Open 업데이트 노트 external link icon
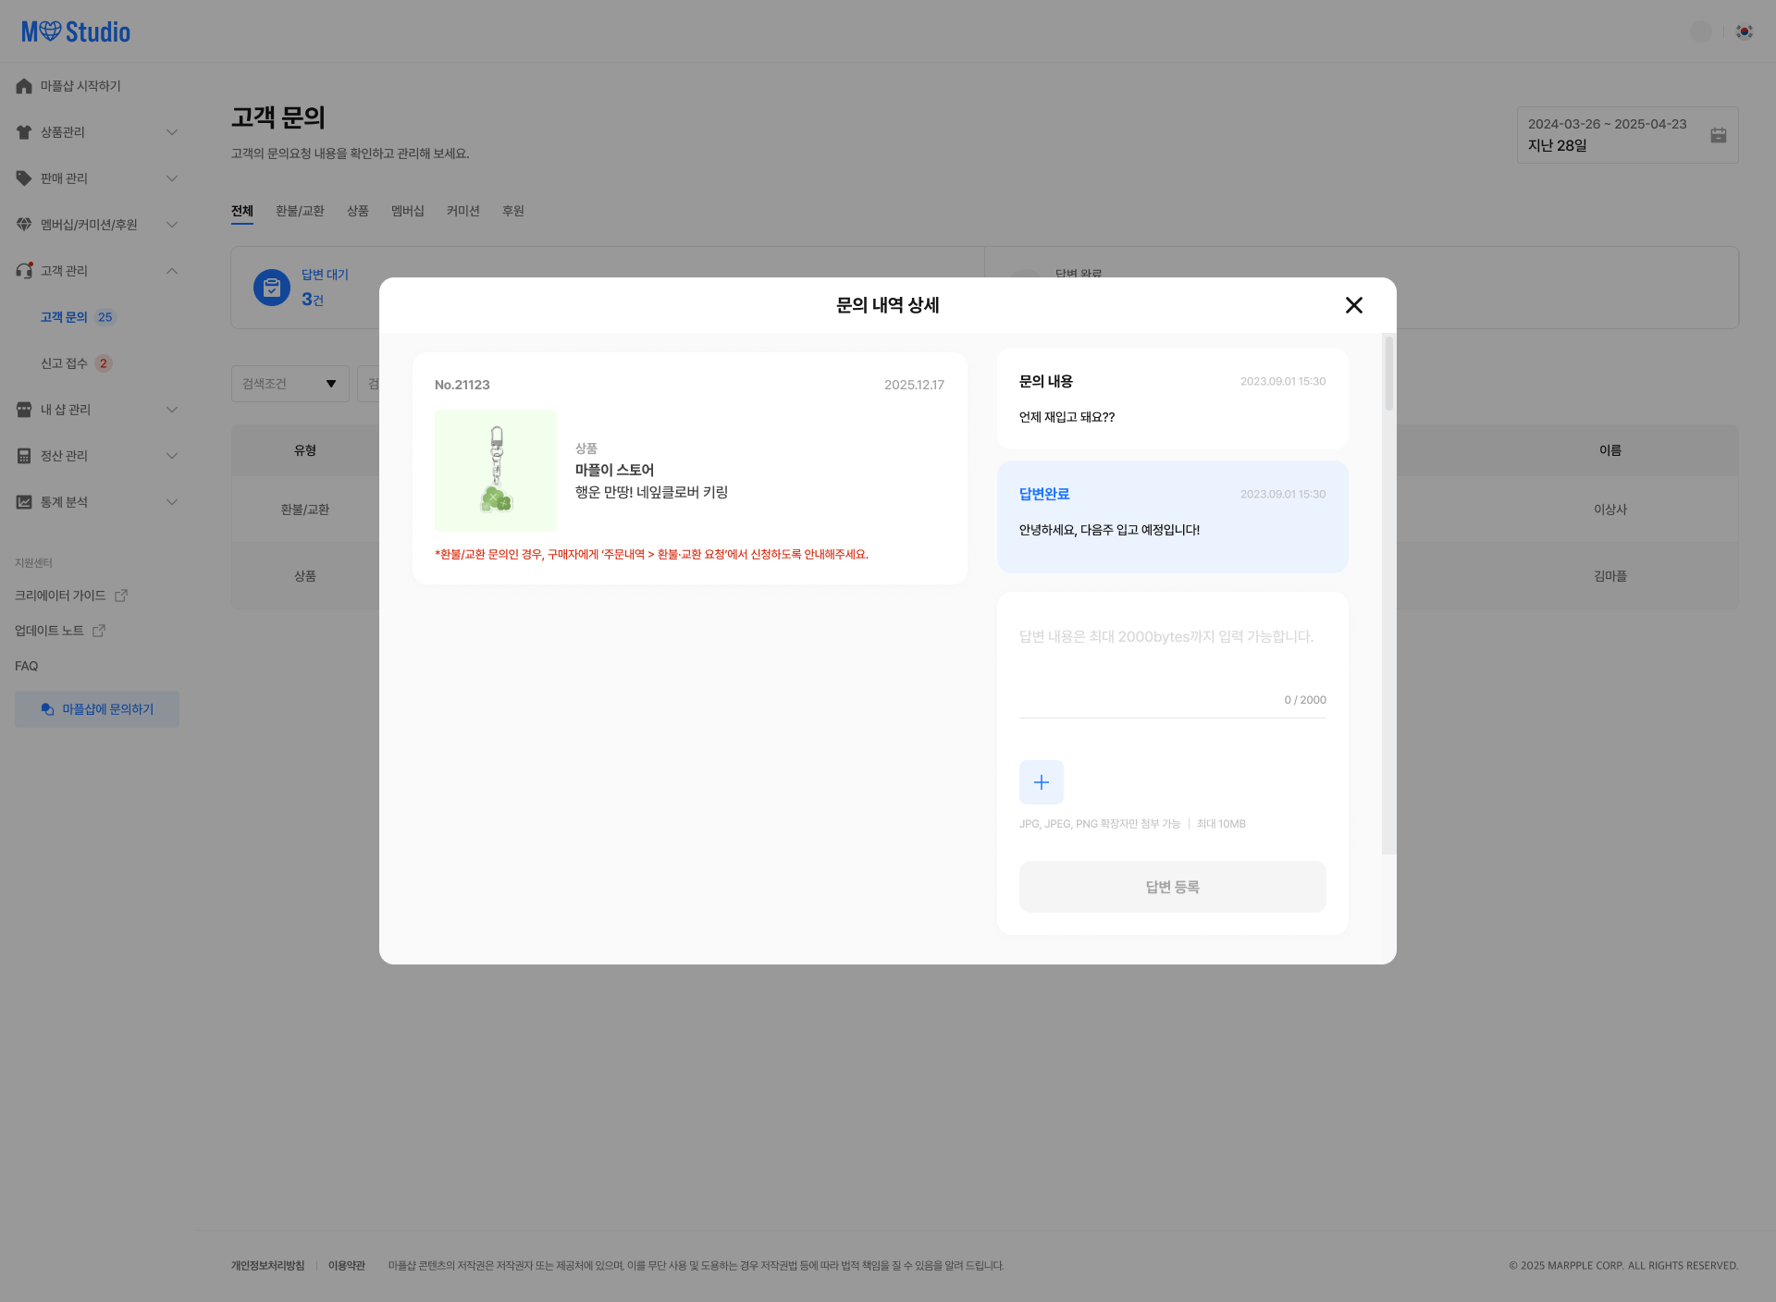This screenshot has width=1776, height=1302. pos(99,631)
